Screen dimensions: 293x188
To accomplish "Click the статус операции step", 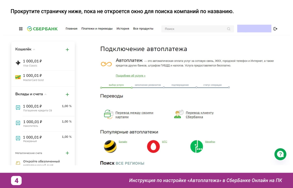I will pyautogui.click(x=213, y=85).
